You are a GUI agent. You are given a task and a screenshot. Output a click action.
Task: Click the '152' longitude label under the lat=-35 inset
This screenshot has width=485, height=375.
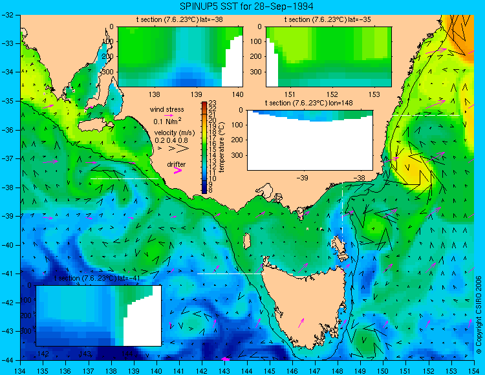332,94
